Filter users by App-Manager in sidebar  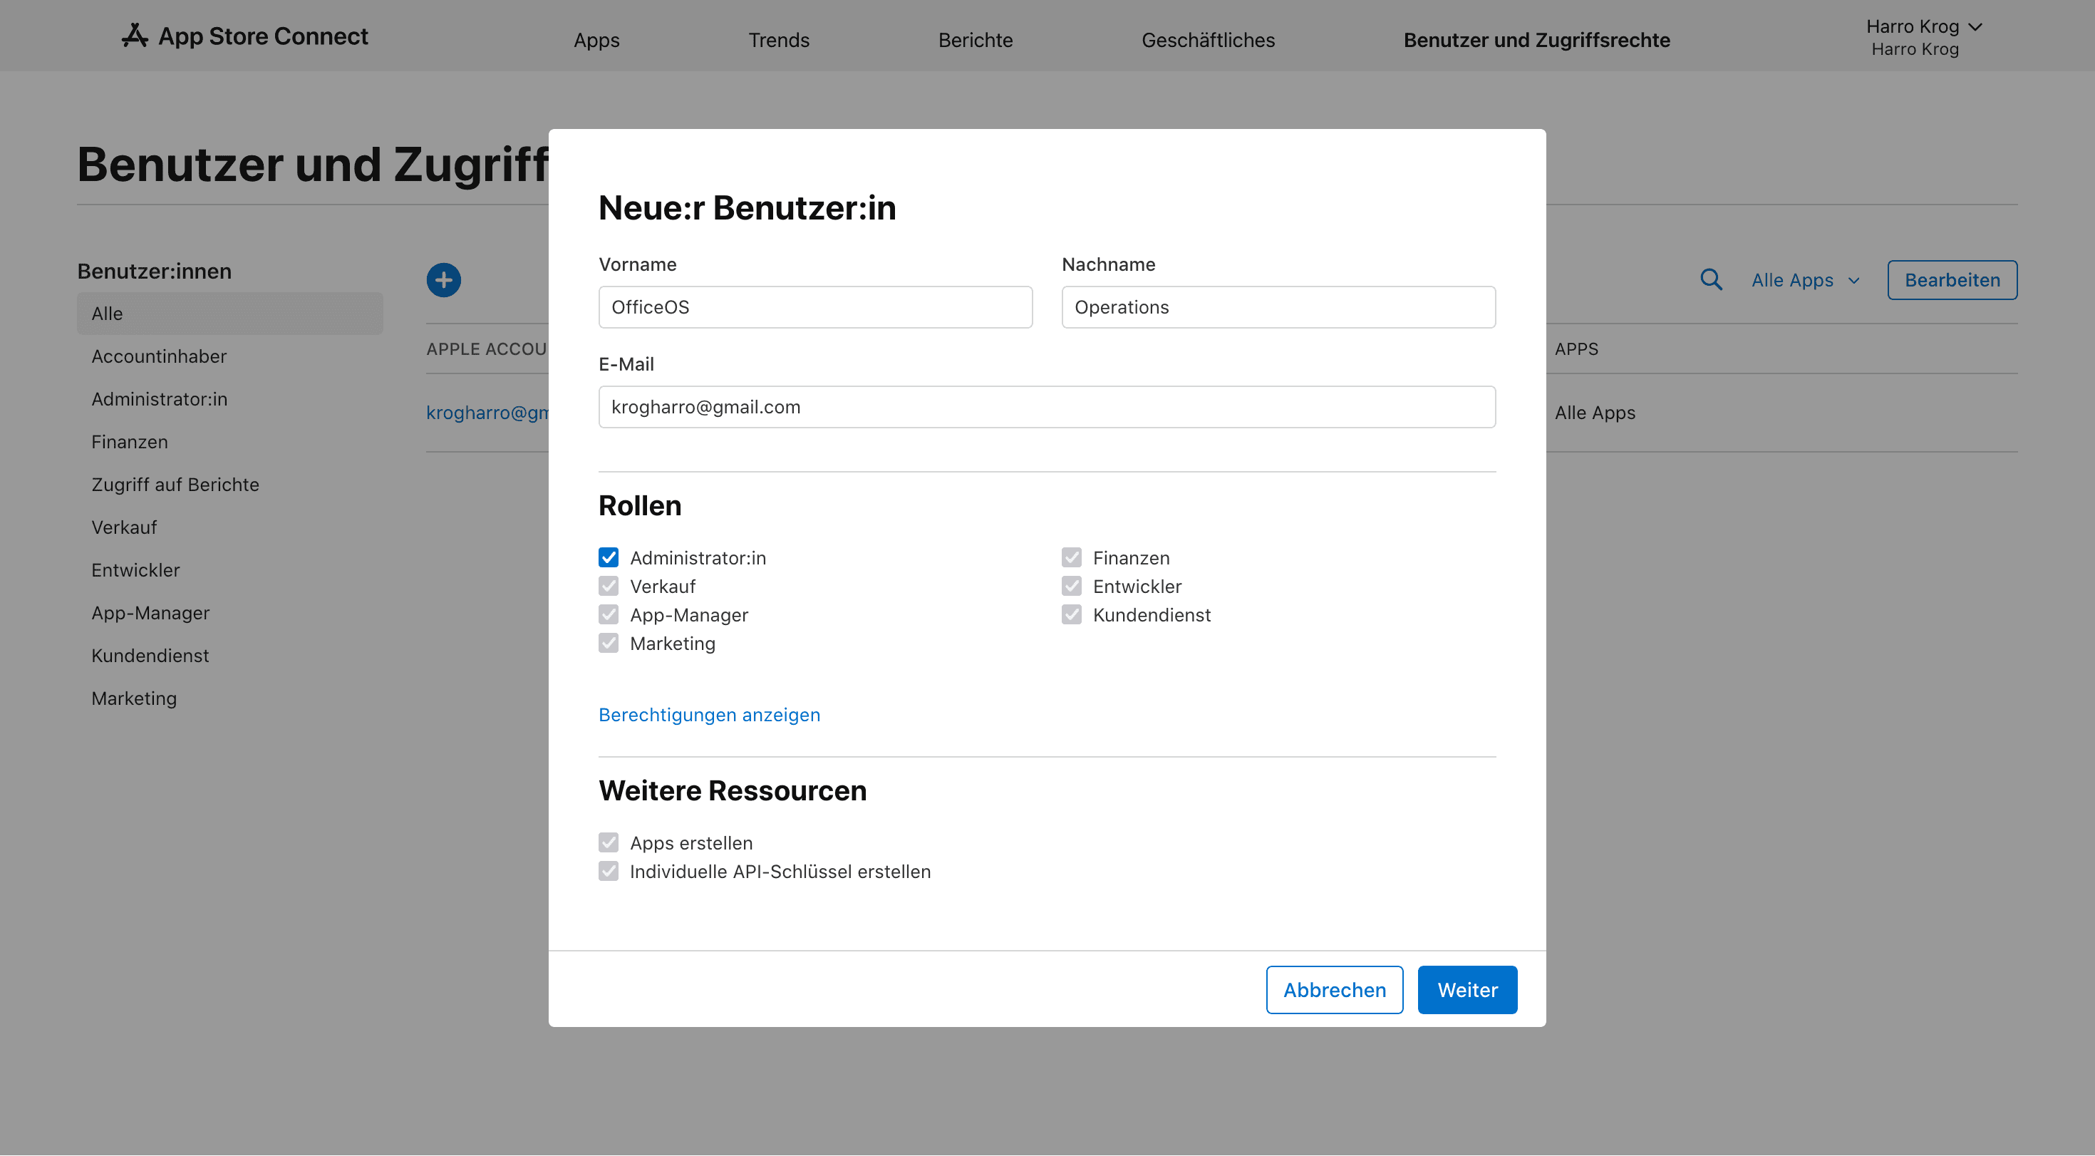click(x=150, y=613)
